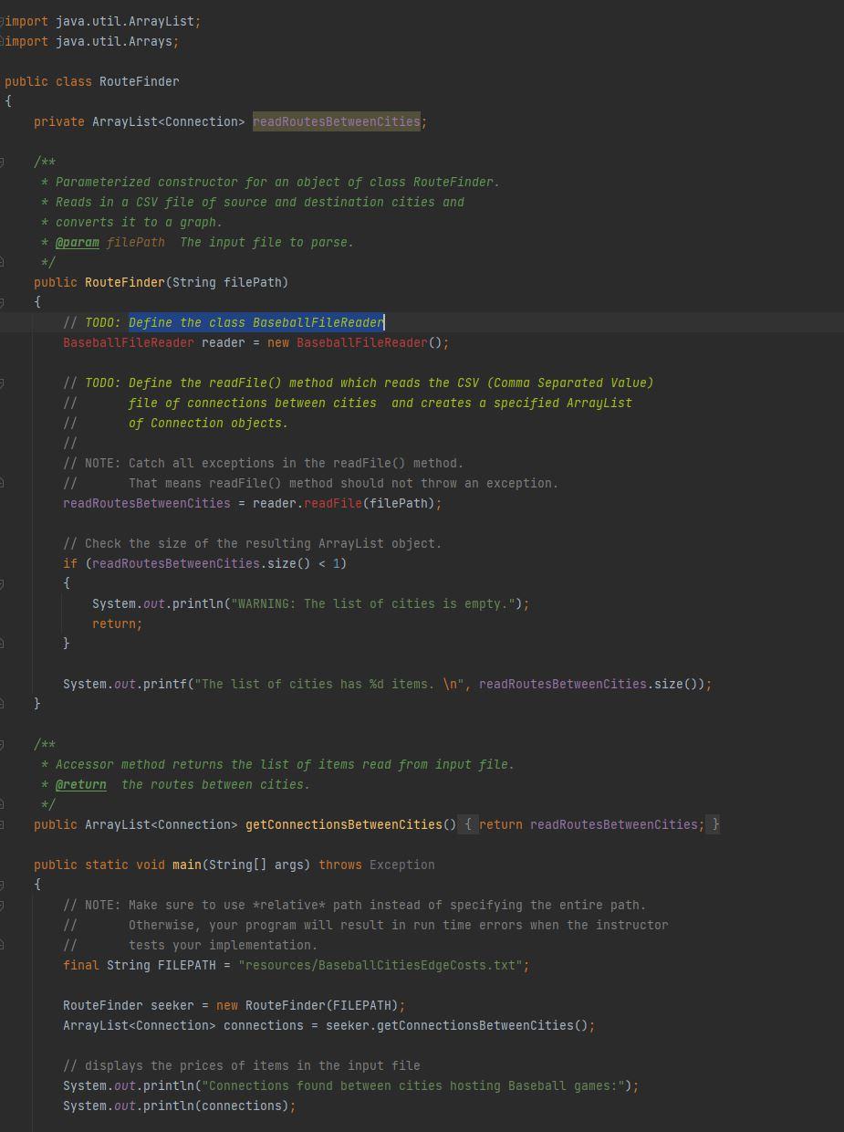
Task: Collapse the 'TODO: Define the readFile()' comment block
Action: pyautogui.click(x=2, y=383)
